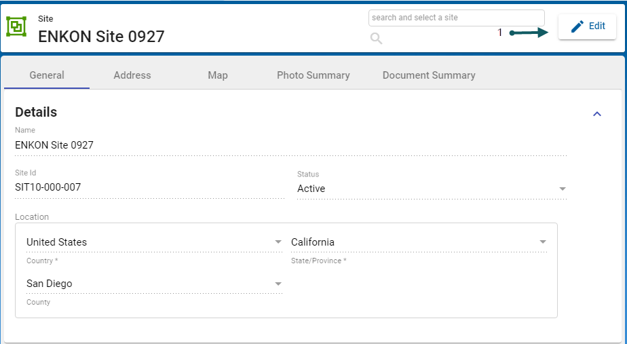Open the State/Province dropdown showing California

click(542, 242)
